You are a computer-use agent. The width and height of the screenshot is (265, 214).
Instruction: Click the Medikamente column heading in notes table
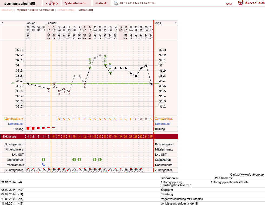[224, 178]
